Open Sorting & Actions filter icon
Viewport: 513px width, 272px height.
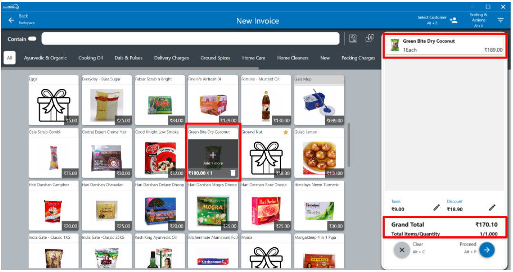tap(500, 20)
